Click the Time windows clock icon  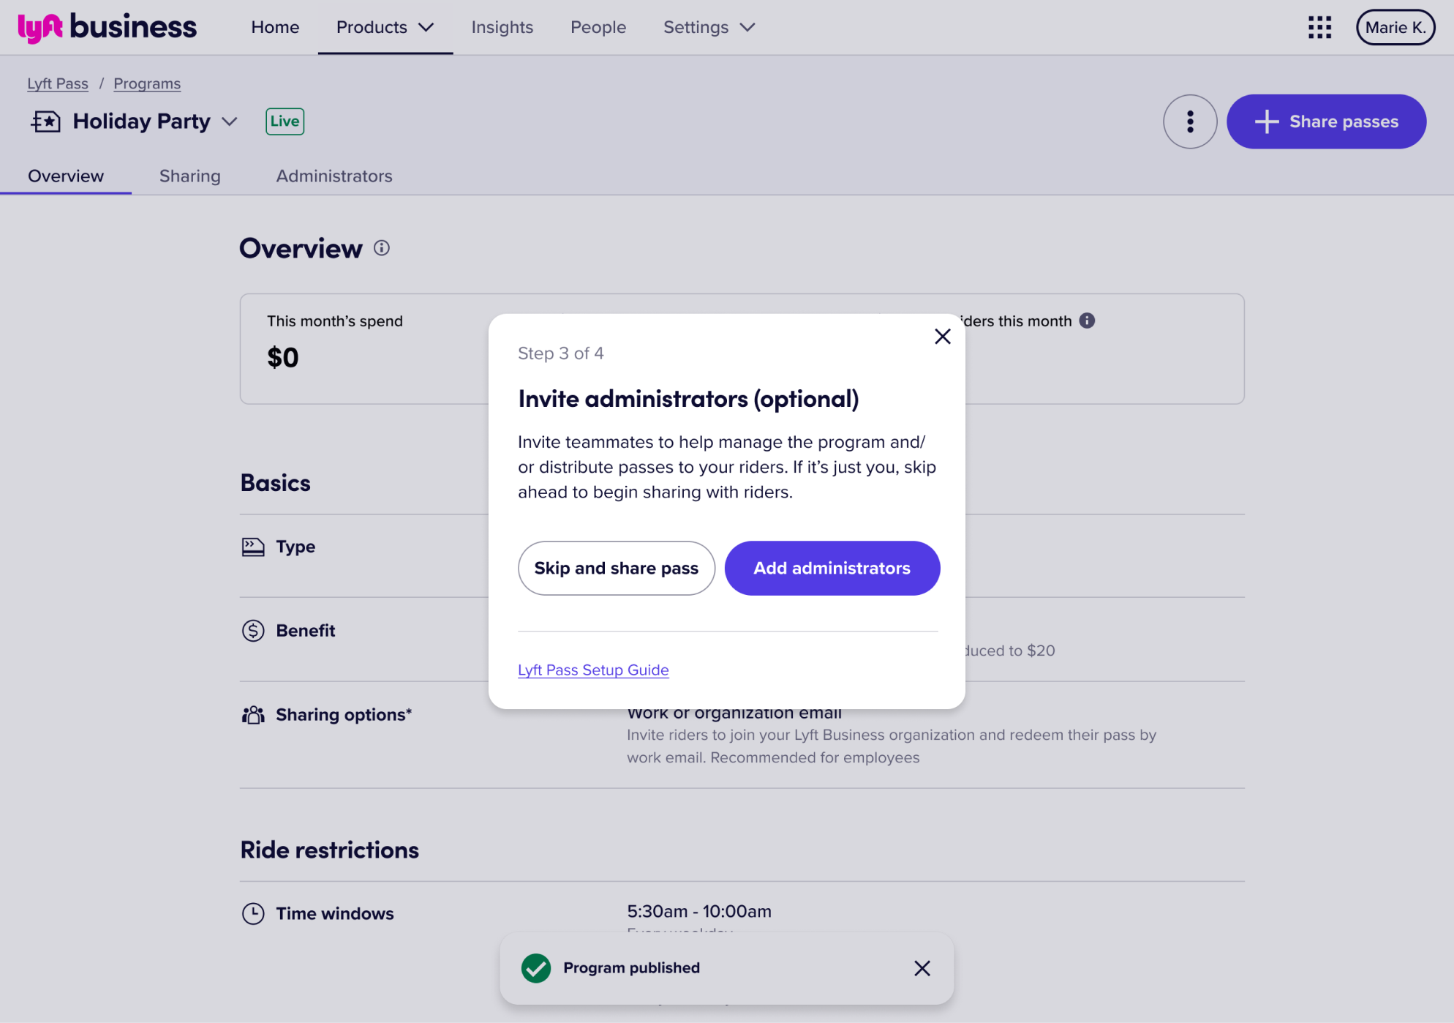coord(253,914)
